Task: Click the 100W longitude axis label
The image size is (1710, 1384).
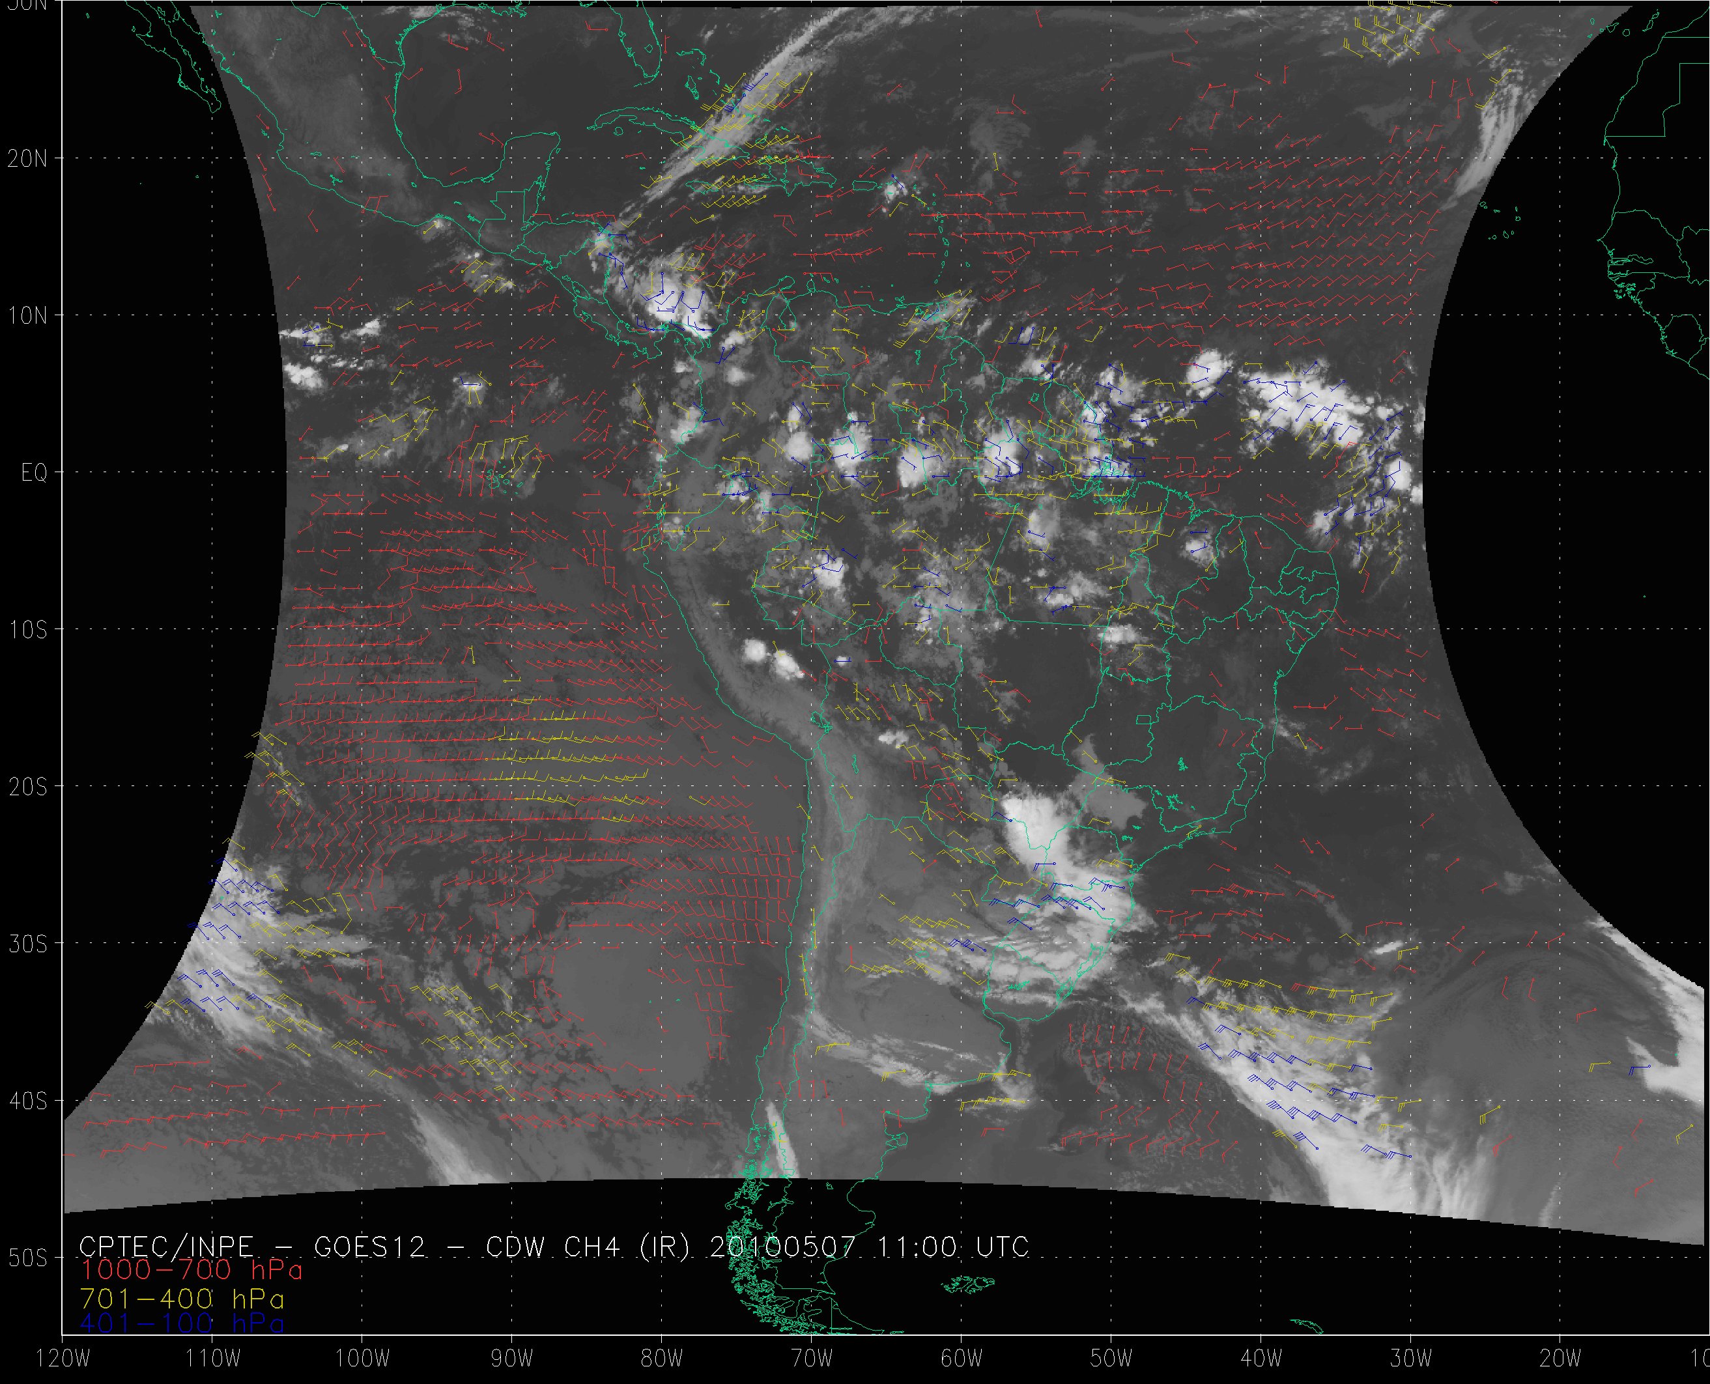Action: pos(363,1359)
